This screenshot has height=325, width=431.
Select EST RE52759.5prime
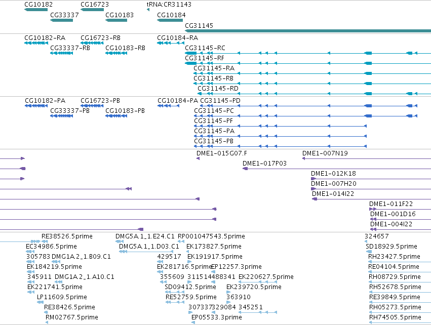pos(175,302)
